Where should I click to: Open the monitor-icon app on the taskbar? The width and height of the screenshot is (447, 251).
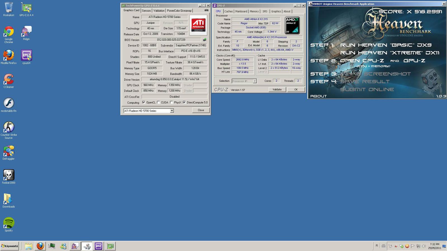[x=52, y=246]
